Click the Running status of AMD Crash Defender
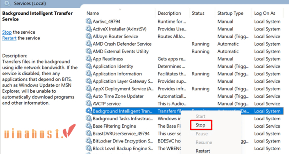The height and width of the screenshot is (154, 289). coord(201,44)
